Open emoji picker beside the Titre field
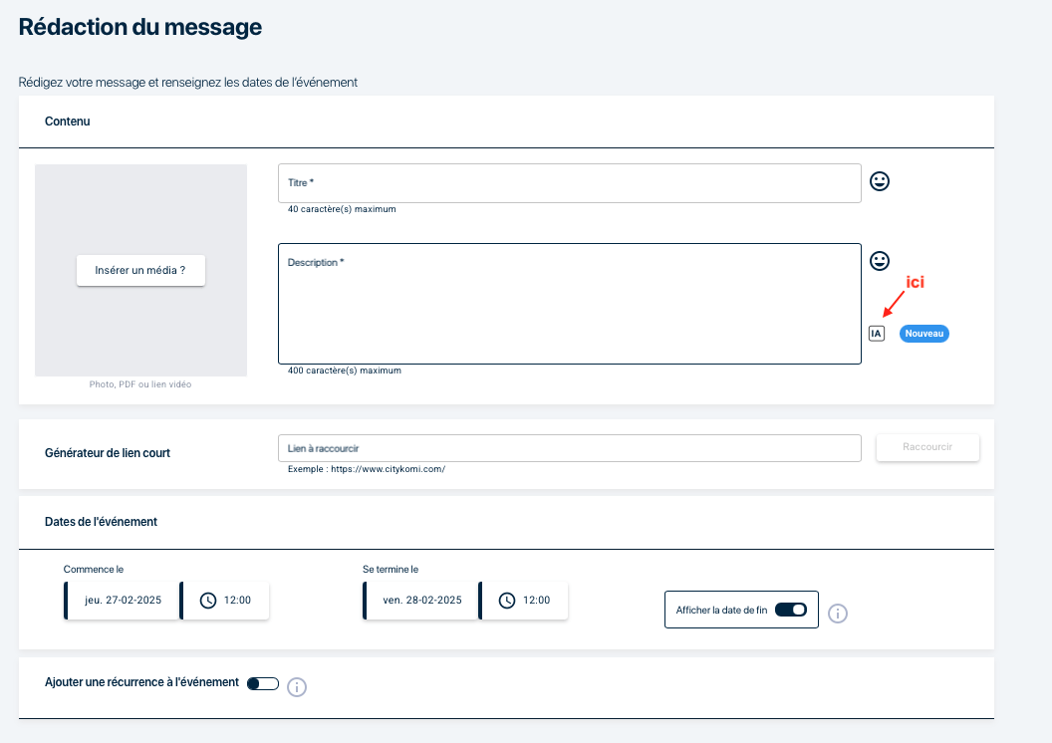The height and width of the screenshot is (743, 1052). pyautogui.click(x=880, y=181)
